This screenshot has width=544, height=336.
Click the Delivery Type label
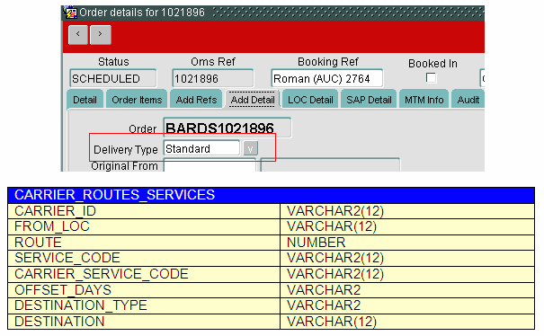coord(126,149)
